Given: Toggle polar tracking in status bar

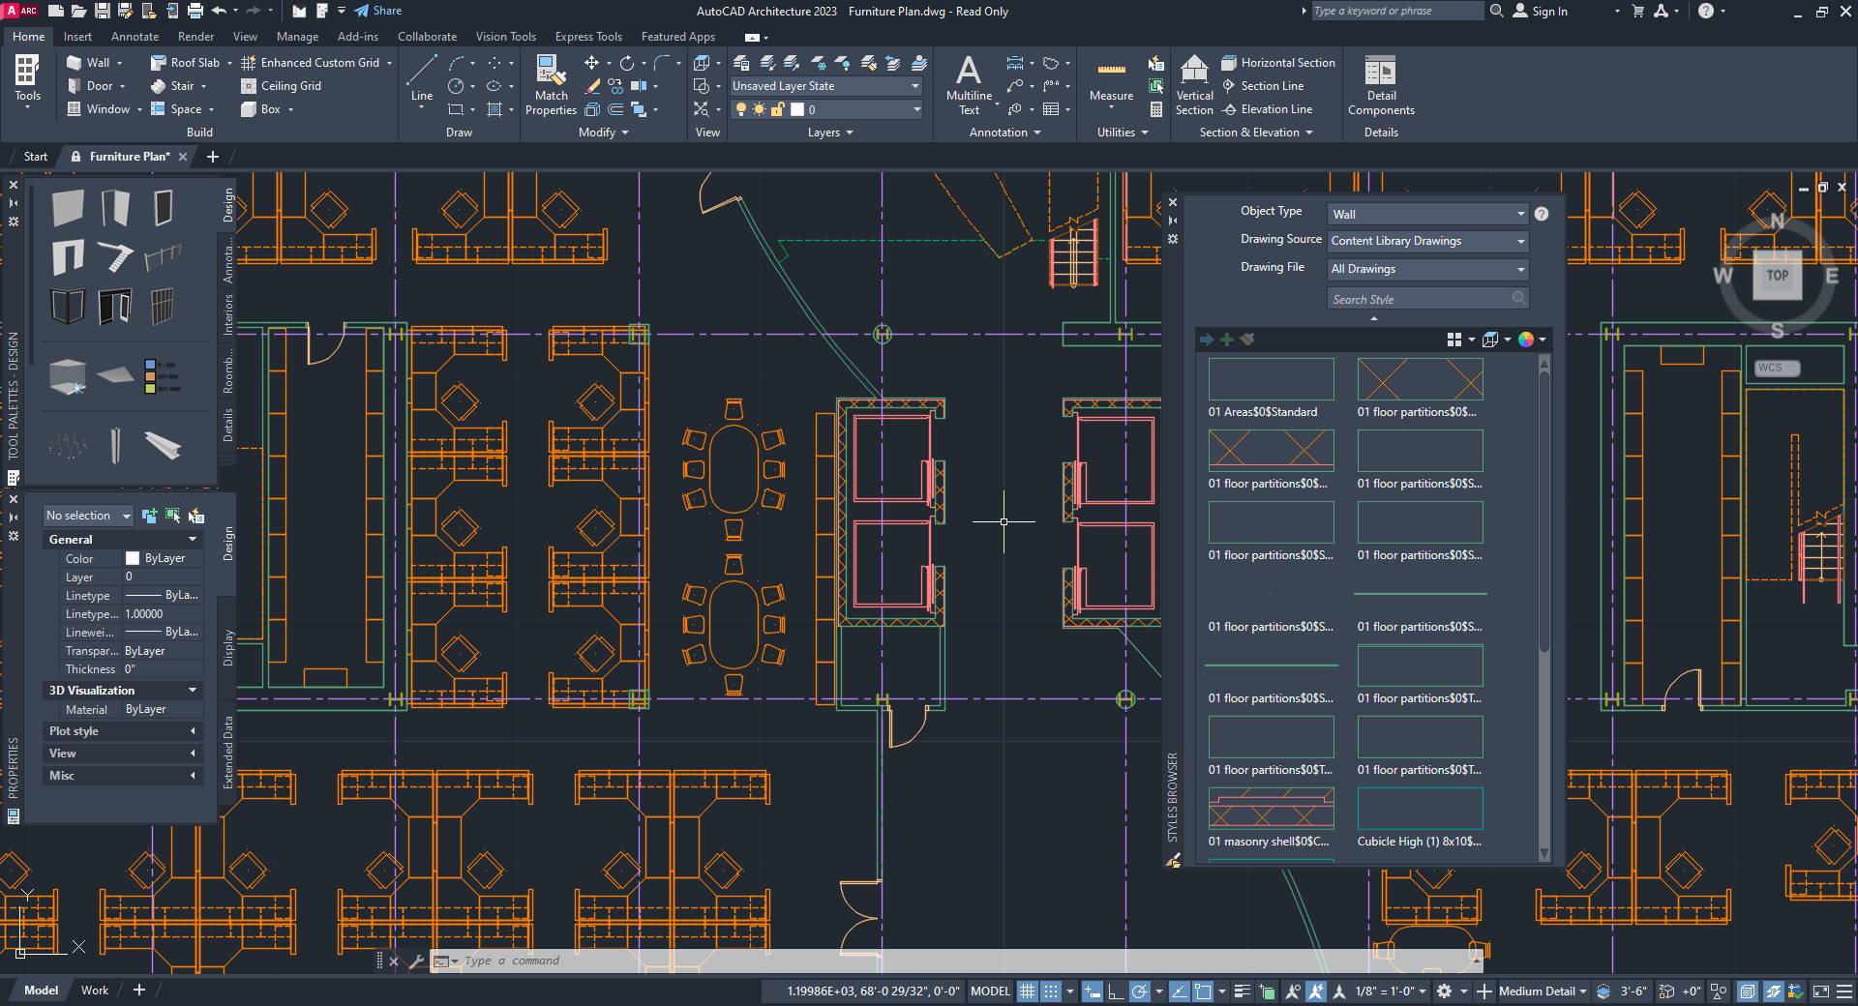Looking at the screenshot, I should click(x=1139, y=991).
